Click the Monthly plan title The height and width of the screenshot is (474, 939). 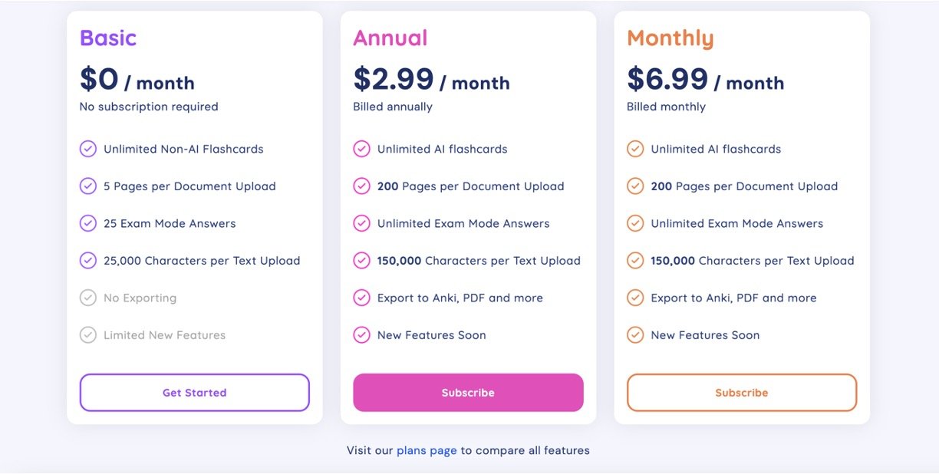670,38
